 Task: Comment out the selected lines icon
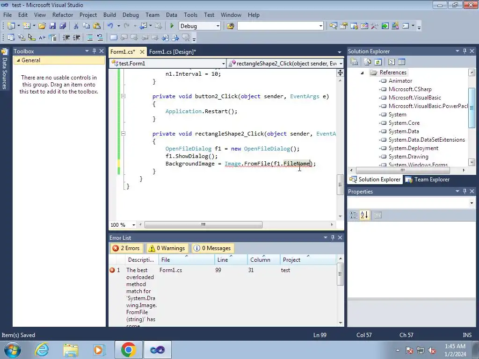click(90, 37)
